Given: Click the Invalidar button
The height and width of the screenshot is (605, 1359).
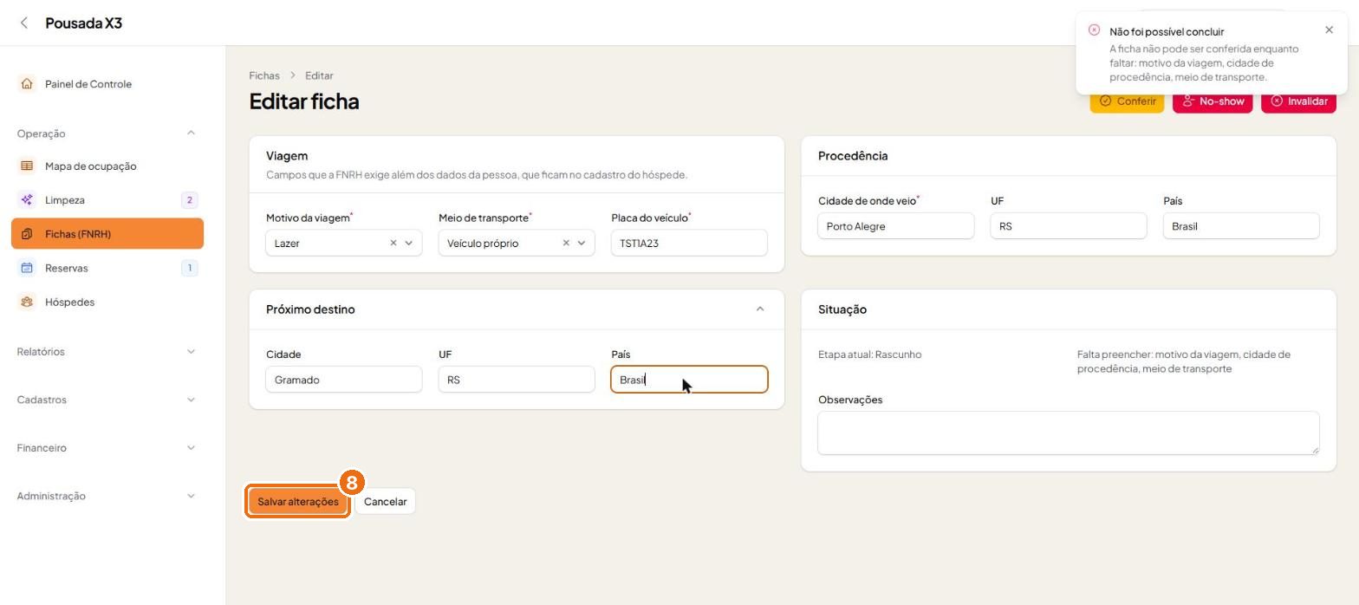Looking at the screenshot, I should pyautogui.click(x=1298, y=101).
